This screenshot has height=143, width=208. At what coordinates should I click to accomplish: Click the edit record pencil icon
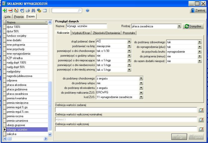16,11
